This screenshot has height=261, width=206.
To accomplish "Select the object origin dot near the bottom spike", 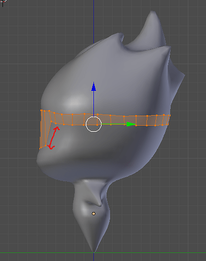I will click(93, 213).
